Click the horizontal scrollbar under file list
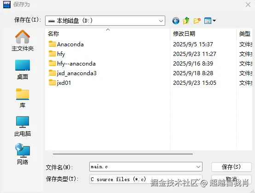This screenshot has height=193, width=255. click(x=123, y=154)
